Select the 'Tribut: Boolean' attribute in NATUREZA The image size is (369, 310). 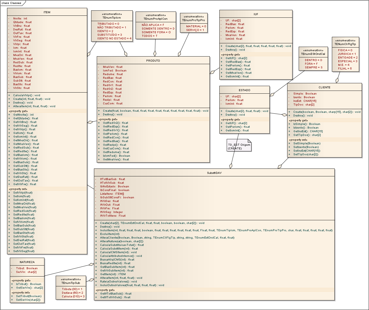(x=27, y=268)
